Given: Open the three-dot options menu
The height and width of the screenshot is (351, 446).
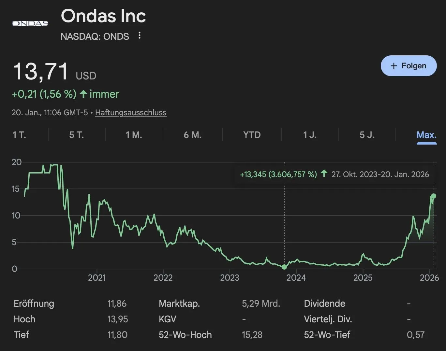Looking at the screenshot, I should click(140, 35).
